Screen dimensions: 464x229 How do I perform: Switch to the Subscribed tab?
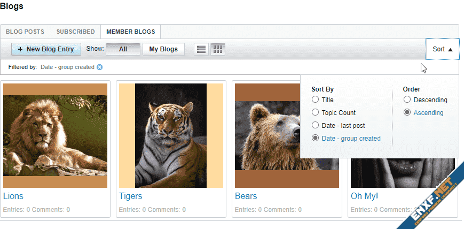pos(75,32)
